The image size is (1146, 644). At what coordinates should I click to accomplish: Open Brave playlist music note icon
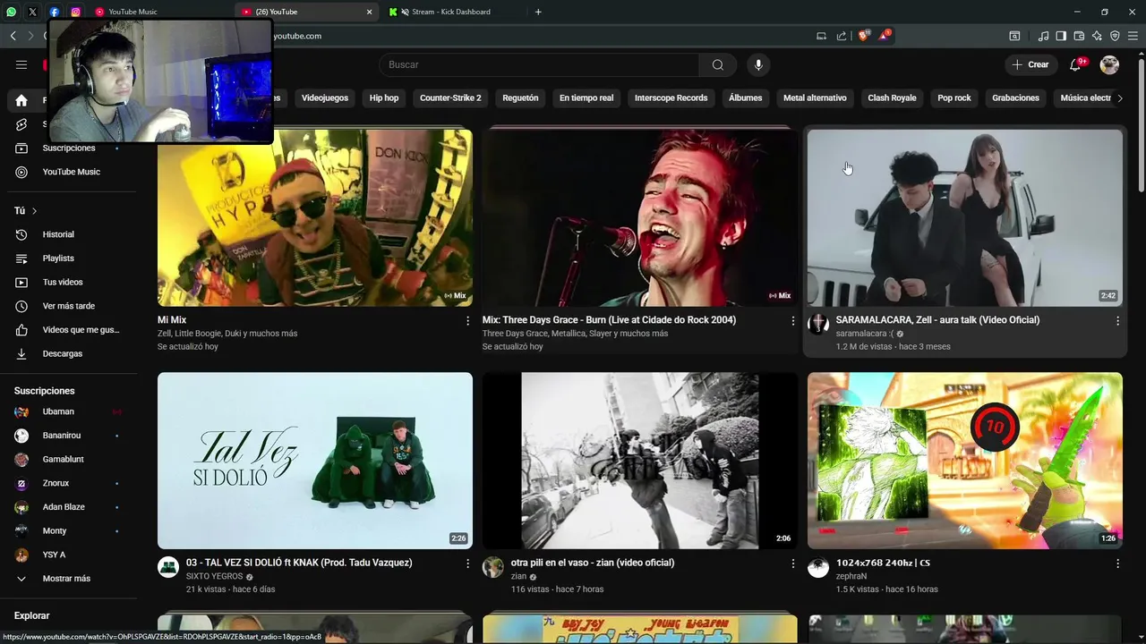click(x=1043, y=36)
